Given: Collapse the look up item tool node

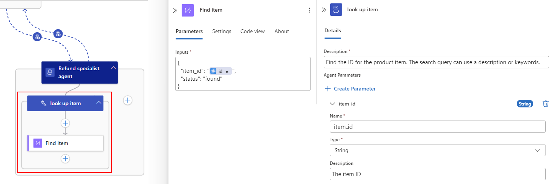Looking at the screenshot, I should (99, 103).
